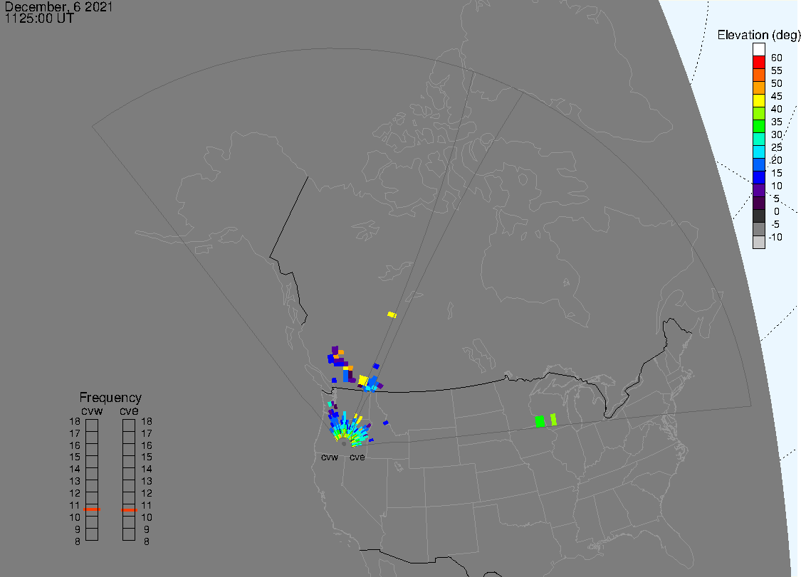Click the pure blue 10-15 degree swatch

point(758,177)
